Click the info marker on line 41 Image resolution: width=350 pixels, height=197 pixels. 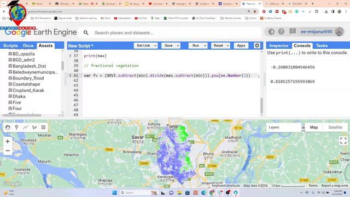pyautogui.click(x=70, y=76)
